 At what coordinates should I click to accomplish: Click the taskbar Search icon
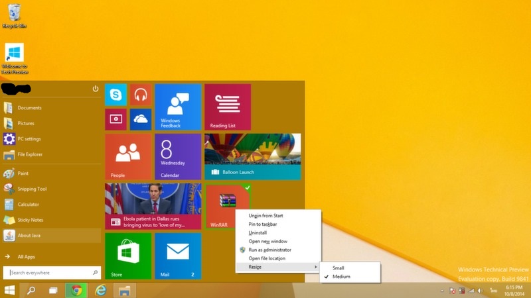click(x=31, y=290)
